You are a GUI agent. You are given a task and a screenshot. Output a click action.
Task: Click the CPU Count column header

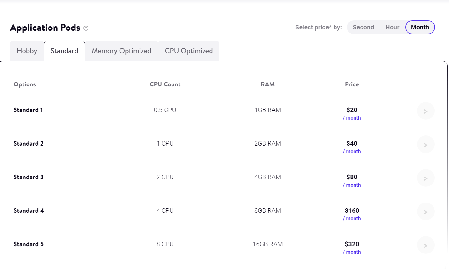(165, 84)
